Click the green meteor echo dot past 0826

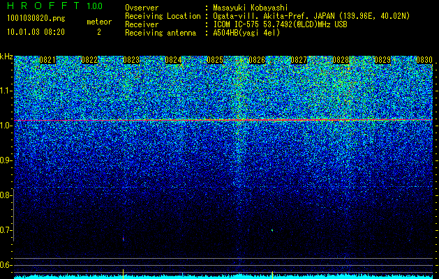coord(272,230)
